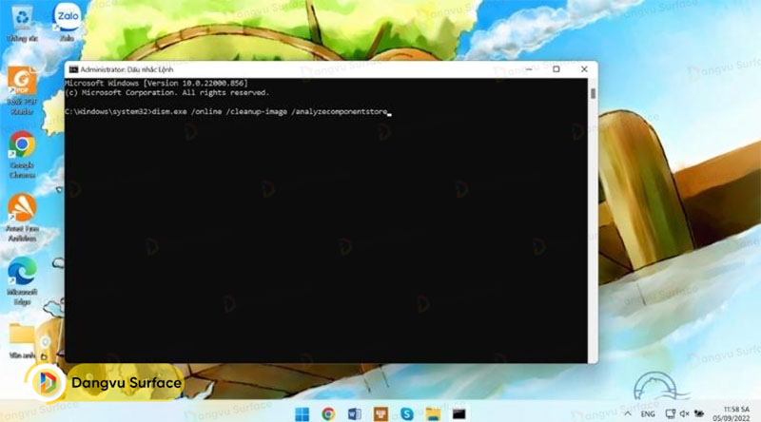
Task: Click the Command Prompt title bar icon
Action: (x=73, y=69)
